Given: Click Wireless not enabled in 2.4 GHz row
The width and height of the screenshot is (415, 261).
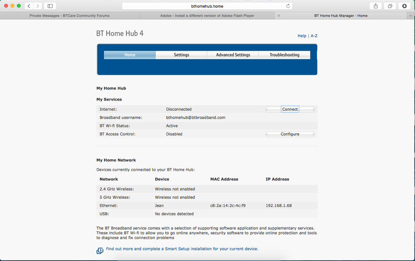Looking at the screenshot, I should click(175, 189).
